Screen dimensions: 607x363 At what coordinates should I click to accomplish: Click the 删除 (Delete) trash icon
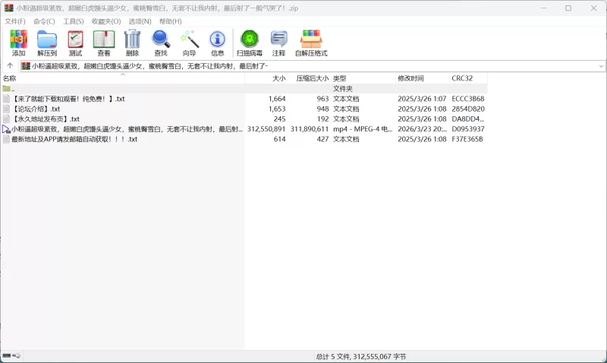[x=132, y=43]
